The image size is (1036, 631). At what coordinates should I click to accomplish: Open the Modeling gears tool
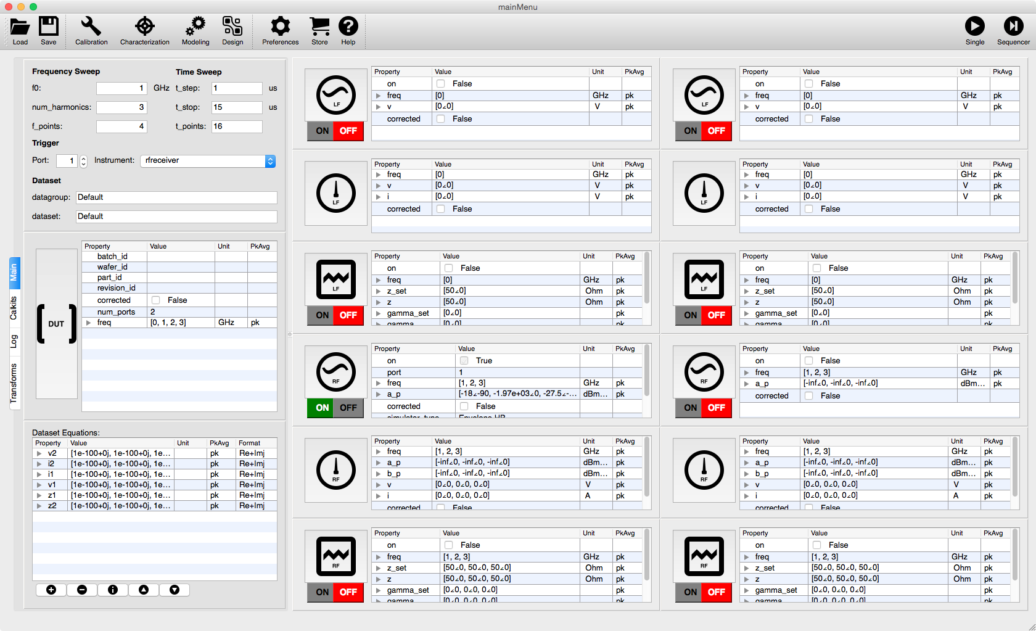195,27
